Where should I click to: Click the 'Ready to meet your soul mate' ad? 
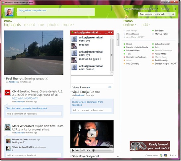point(150,146)
